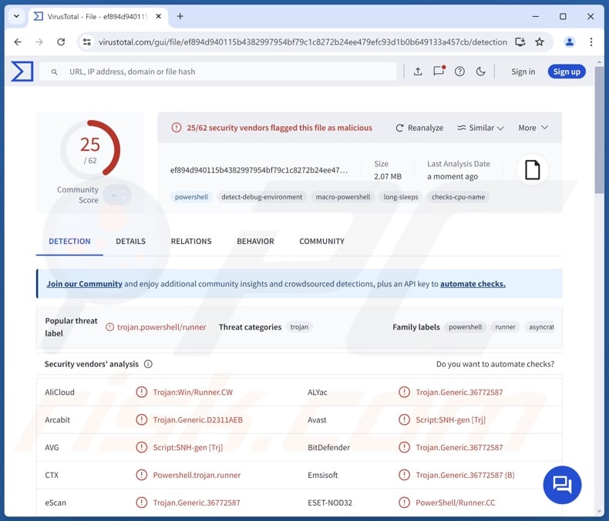Open the tab search dropdown arrow
This screenshot has height=521, width=609.
point(16,16)
